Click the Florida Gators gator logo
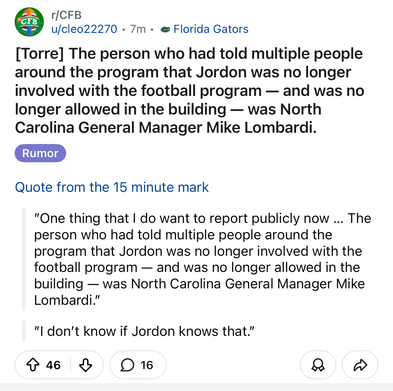 point(165,30)
